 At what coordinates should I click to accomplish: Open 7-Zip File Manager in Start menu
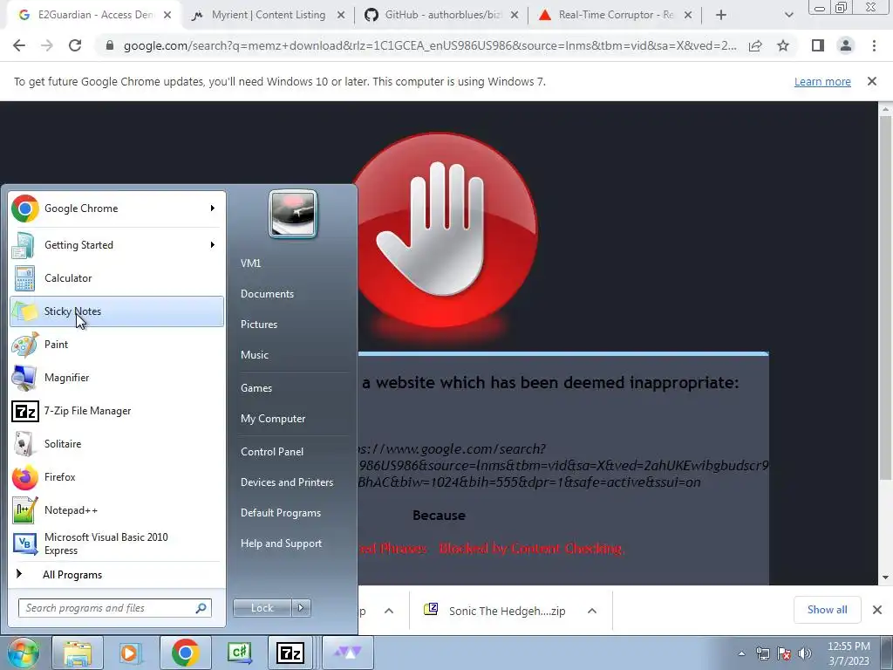(117, 411)
